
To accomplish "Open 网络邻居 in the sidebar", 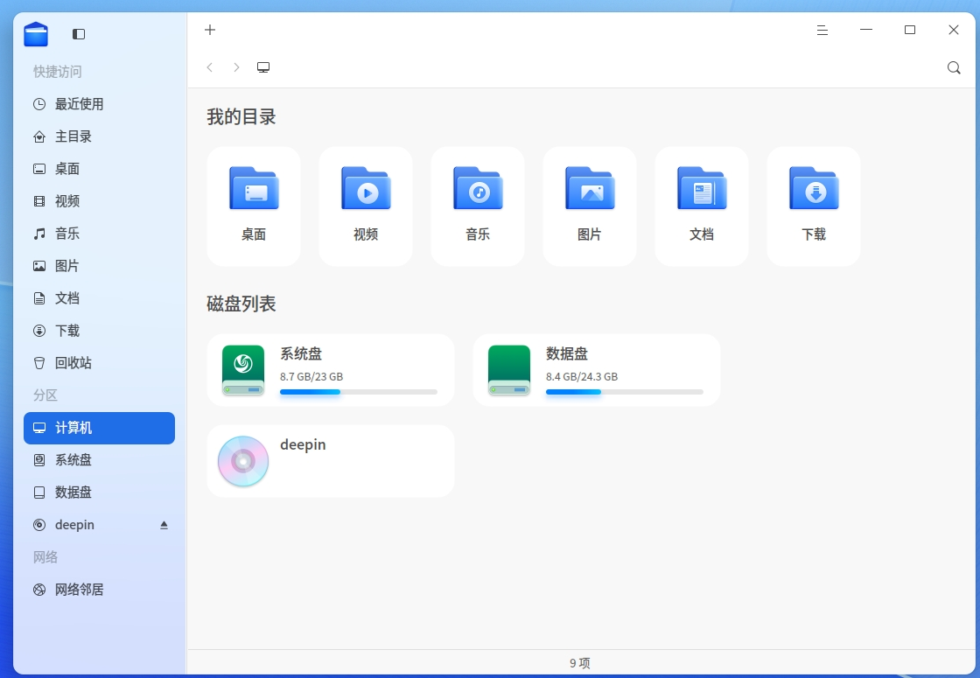I will (x=100, y=590).
